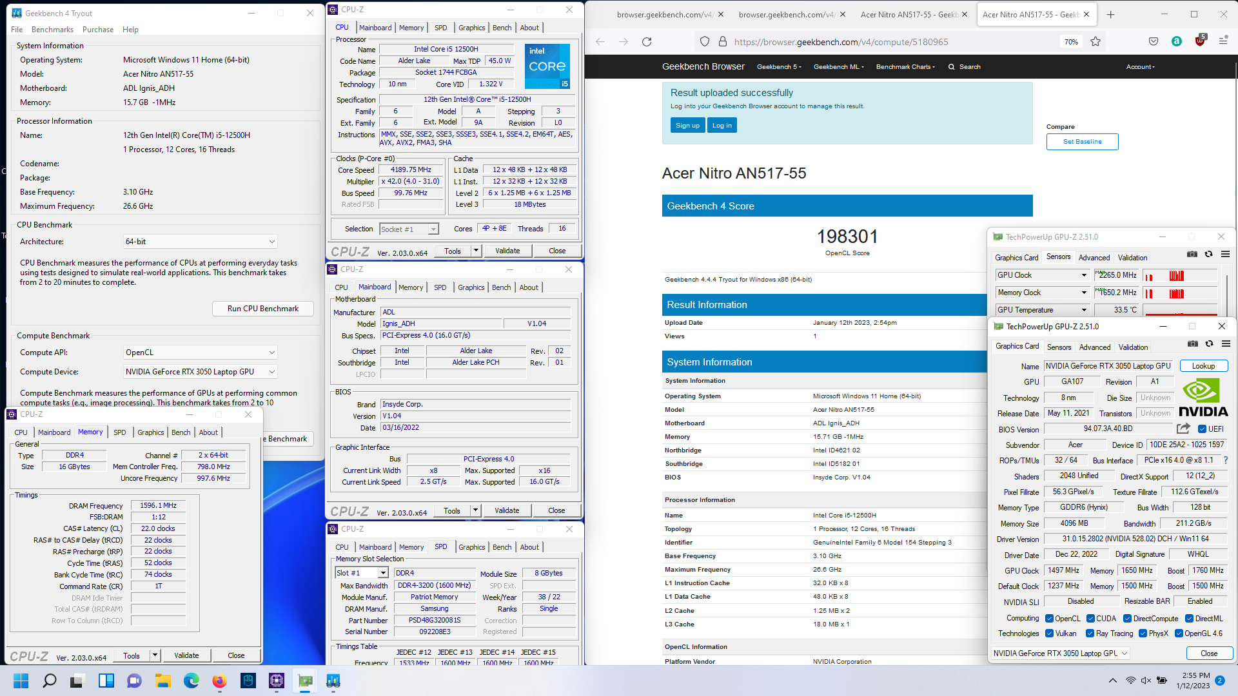The image size is (1238, 696).
Task: Open File Explorer from the taskbar
Action: (163, 681)
